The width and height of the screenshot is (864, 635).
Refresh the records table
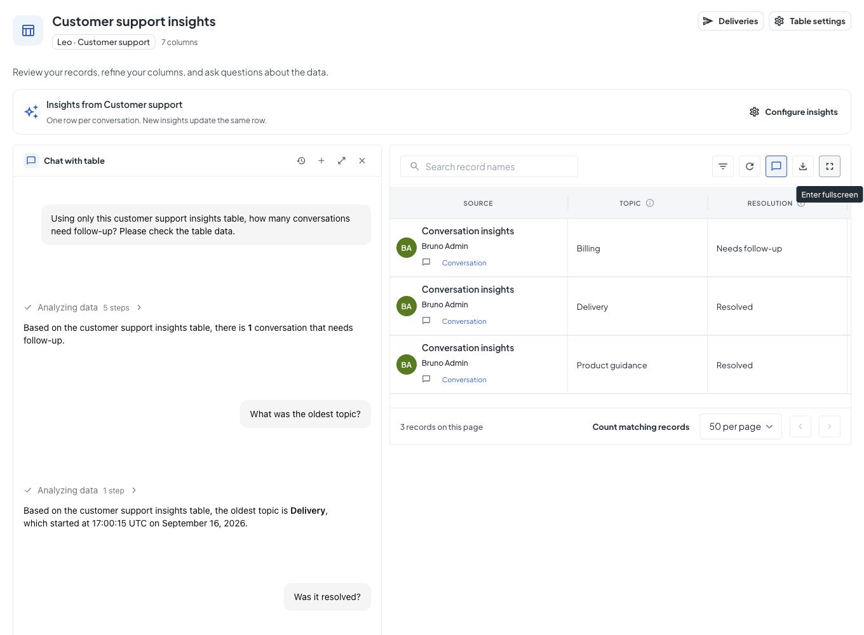[750, 166]
